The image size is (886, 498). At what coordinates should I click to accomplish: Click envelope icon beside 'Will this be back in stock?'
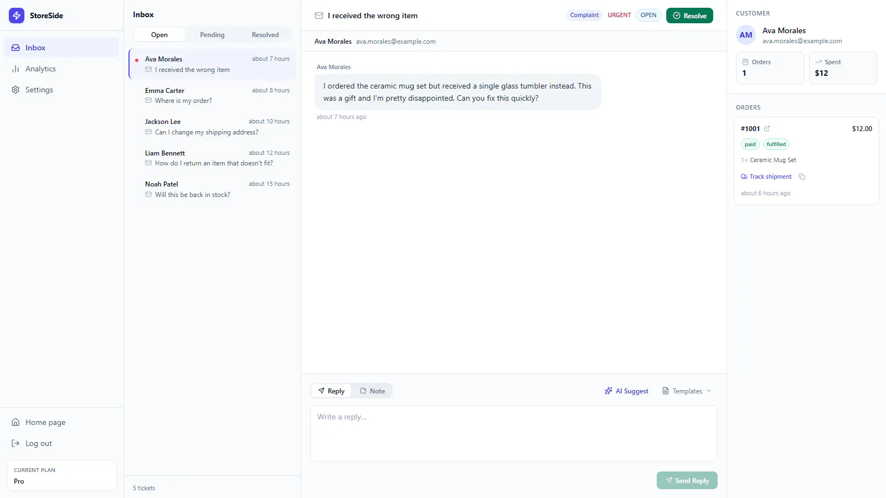[148, 195]
